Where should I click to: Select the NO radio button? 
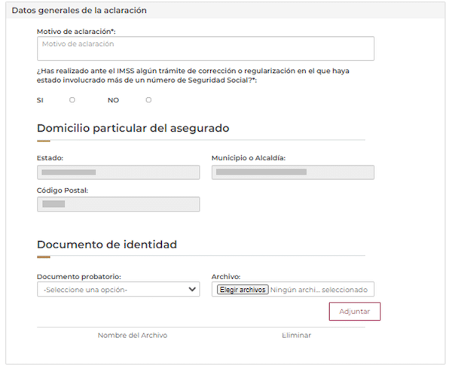pyautogui.click(x=148, y=100)
